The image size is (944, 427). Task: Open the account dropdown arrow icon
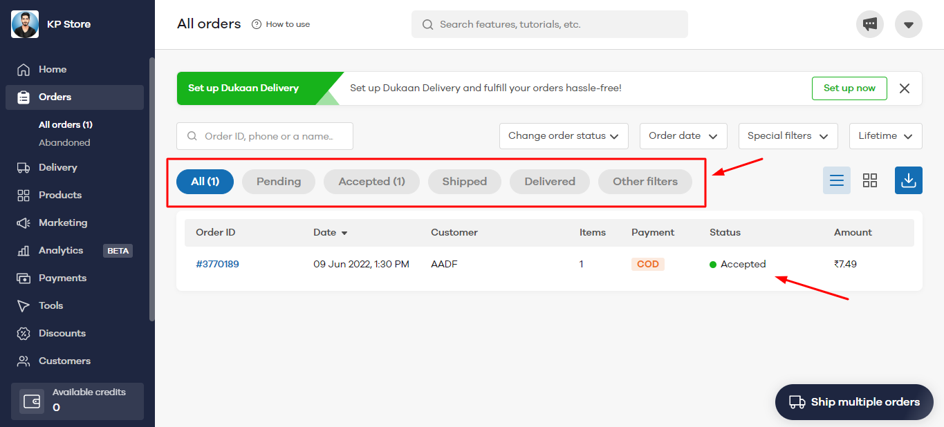pos(908,24)
